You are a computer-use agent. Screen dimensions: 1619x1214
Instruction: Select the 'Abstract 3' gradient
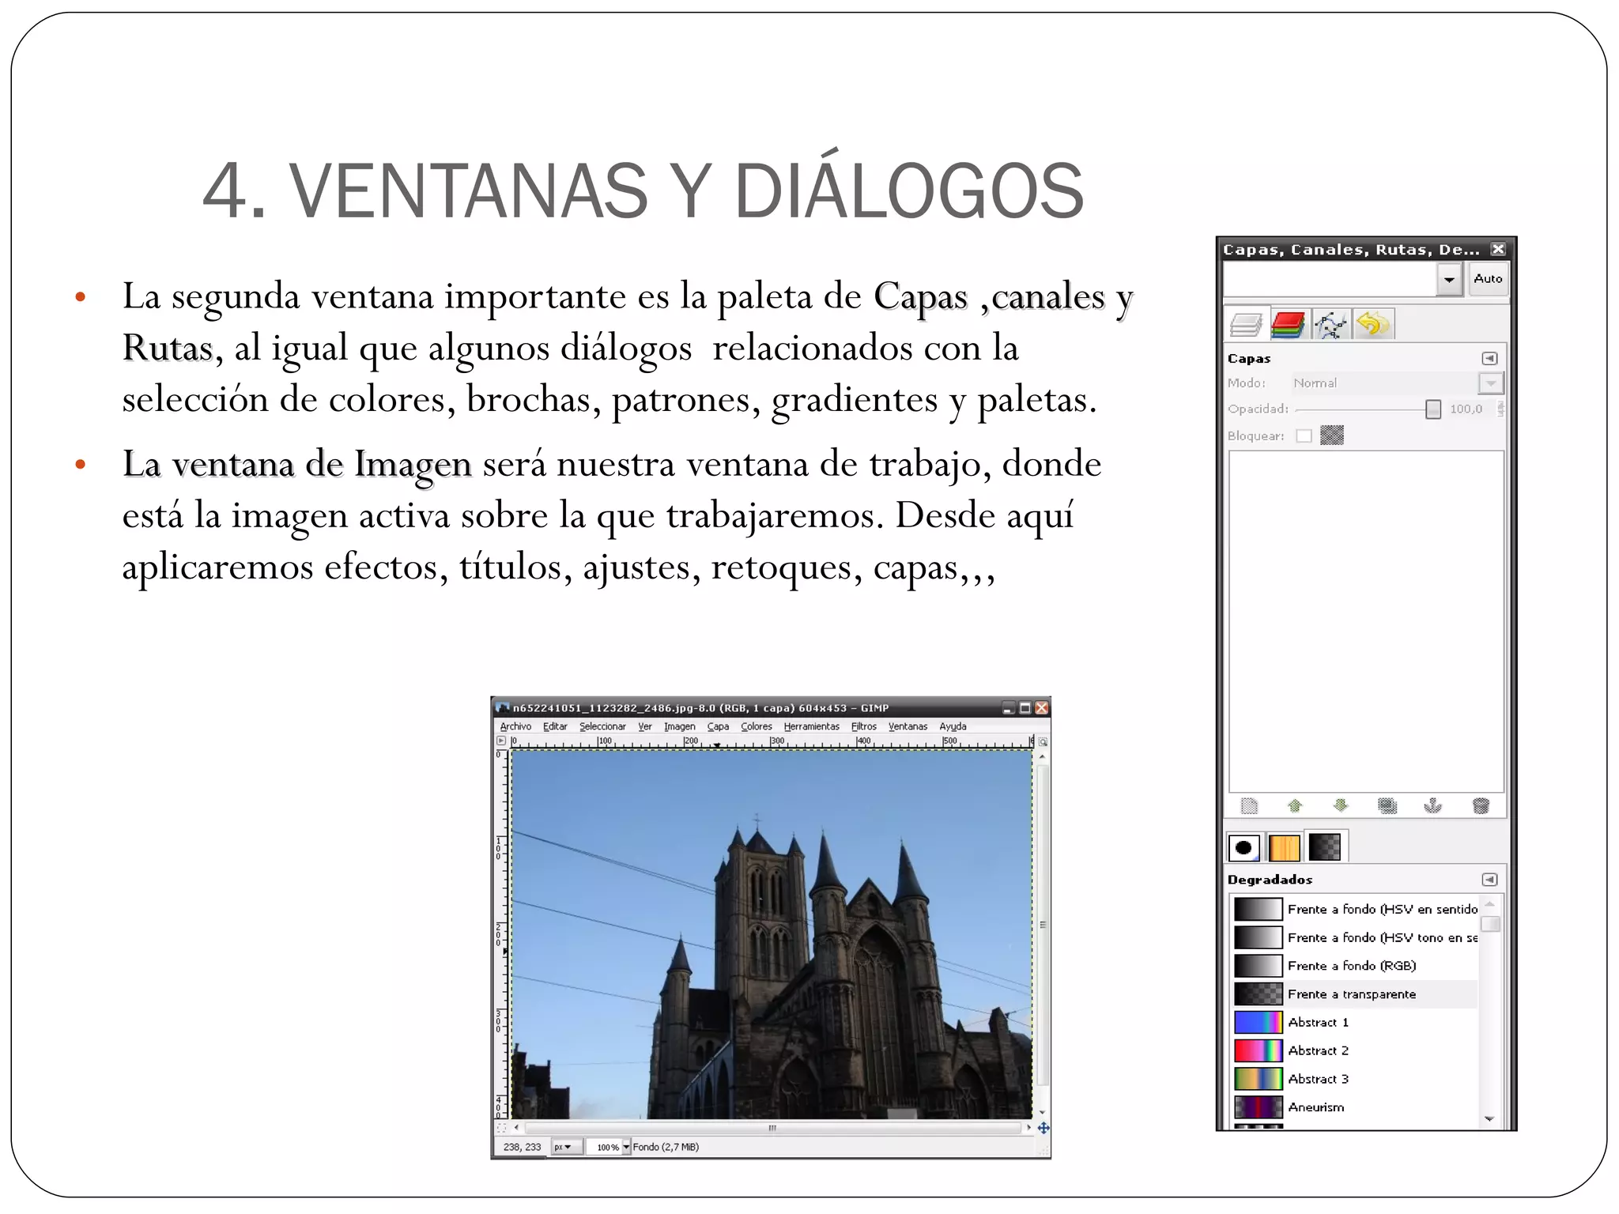click(x=1355, y=1080)
